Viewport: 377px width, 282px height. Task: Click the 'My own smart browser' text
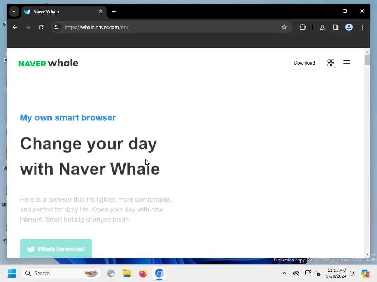pyautogui.click(x=68, y=118)
